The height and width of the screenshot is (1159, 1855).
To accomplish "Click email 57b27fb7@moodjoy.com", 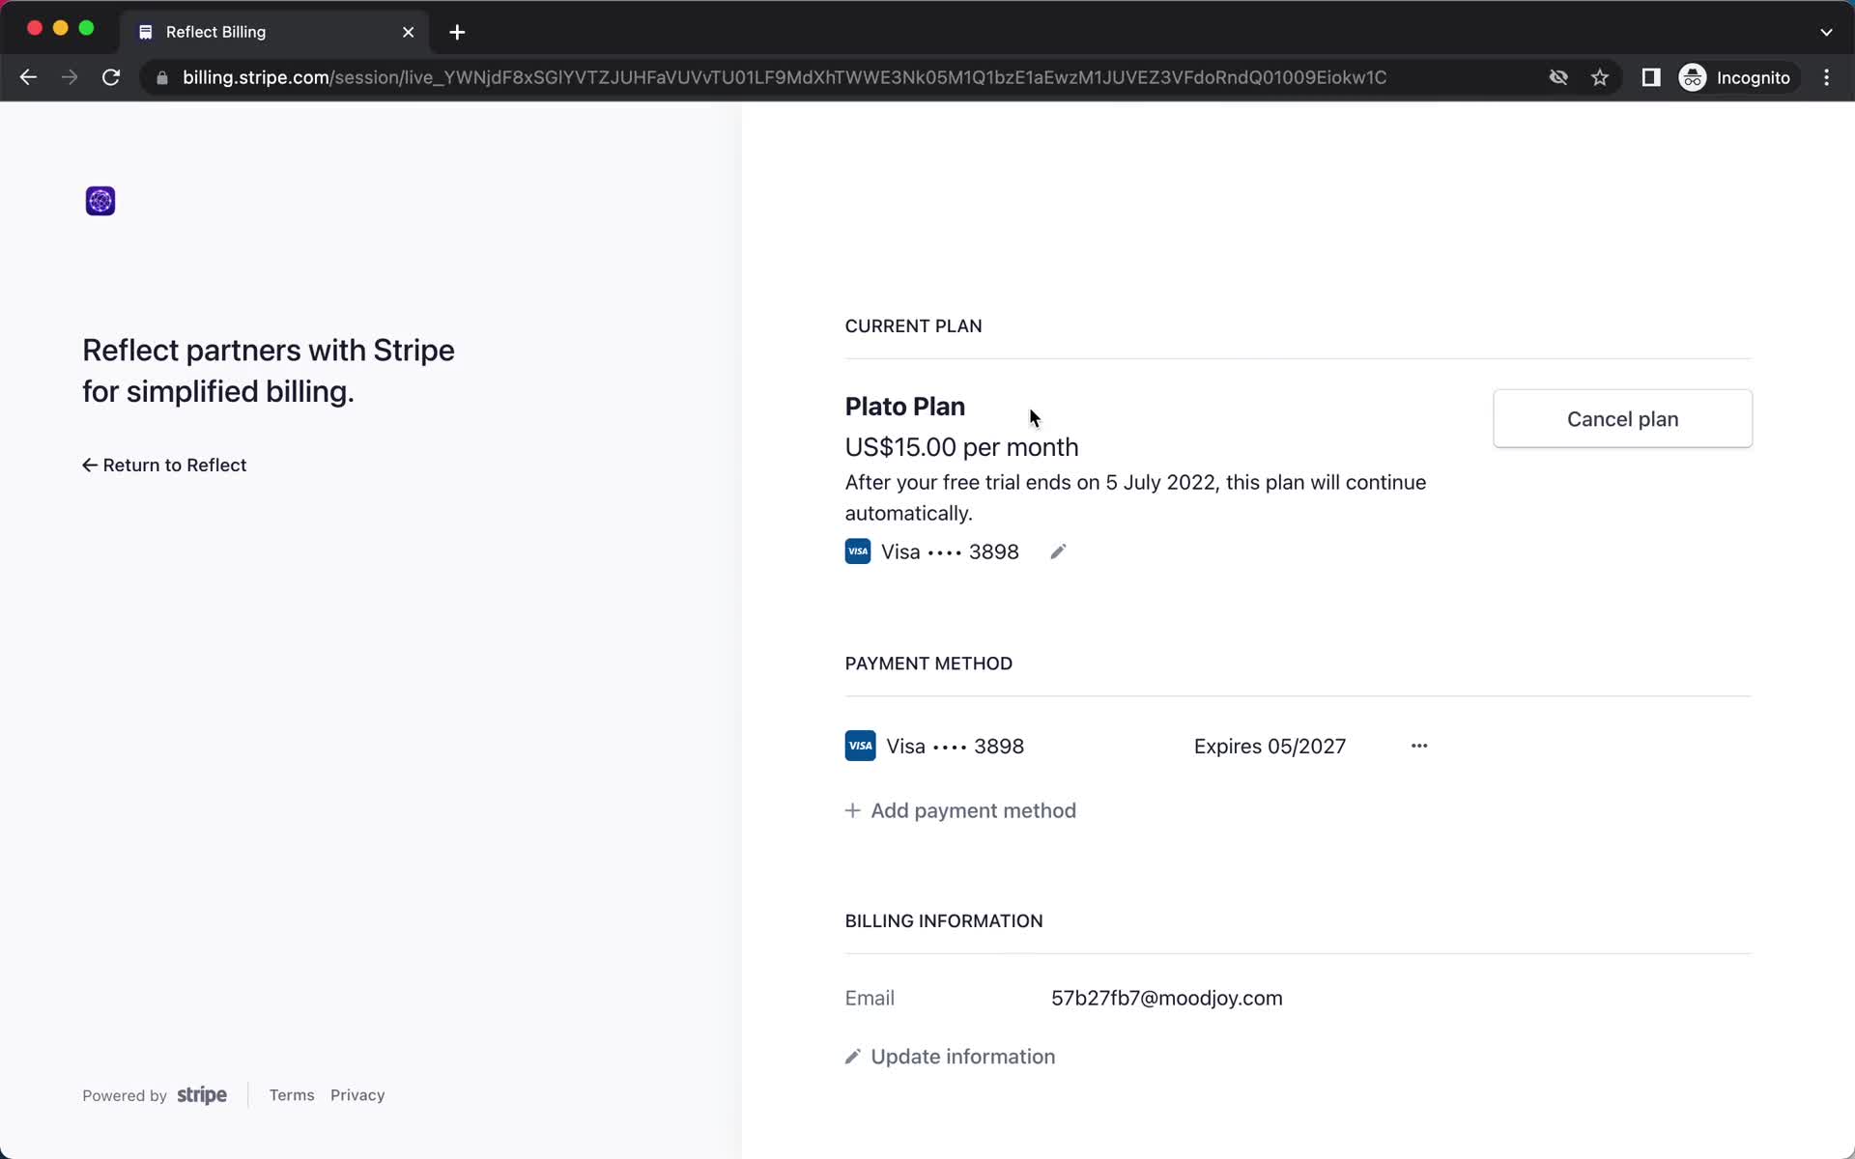I will 1167,998.
